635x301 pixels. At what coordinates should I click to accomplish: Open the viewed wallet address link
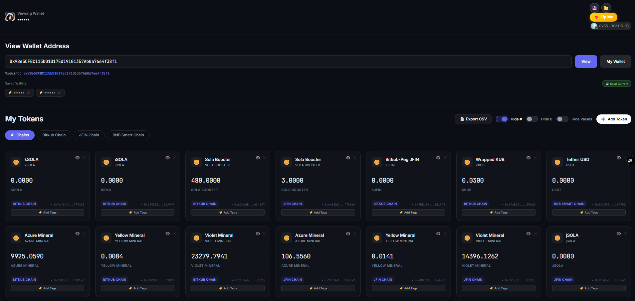click(66, 73)
